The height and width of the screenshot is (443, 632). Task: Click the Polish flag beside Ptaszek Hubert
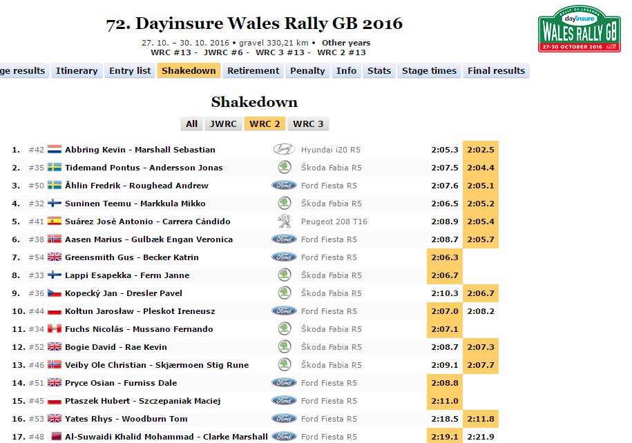click(x=55, y=401)
